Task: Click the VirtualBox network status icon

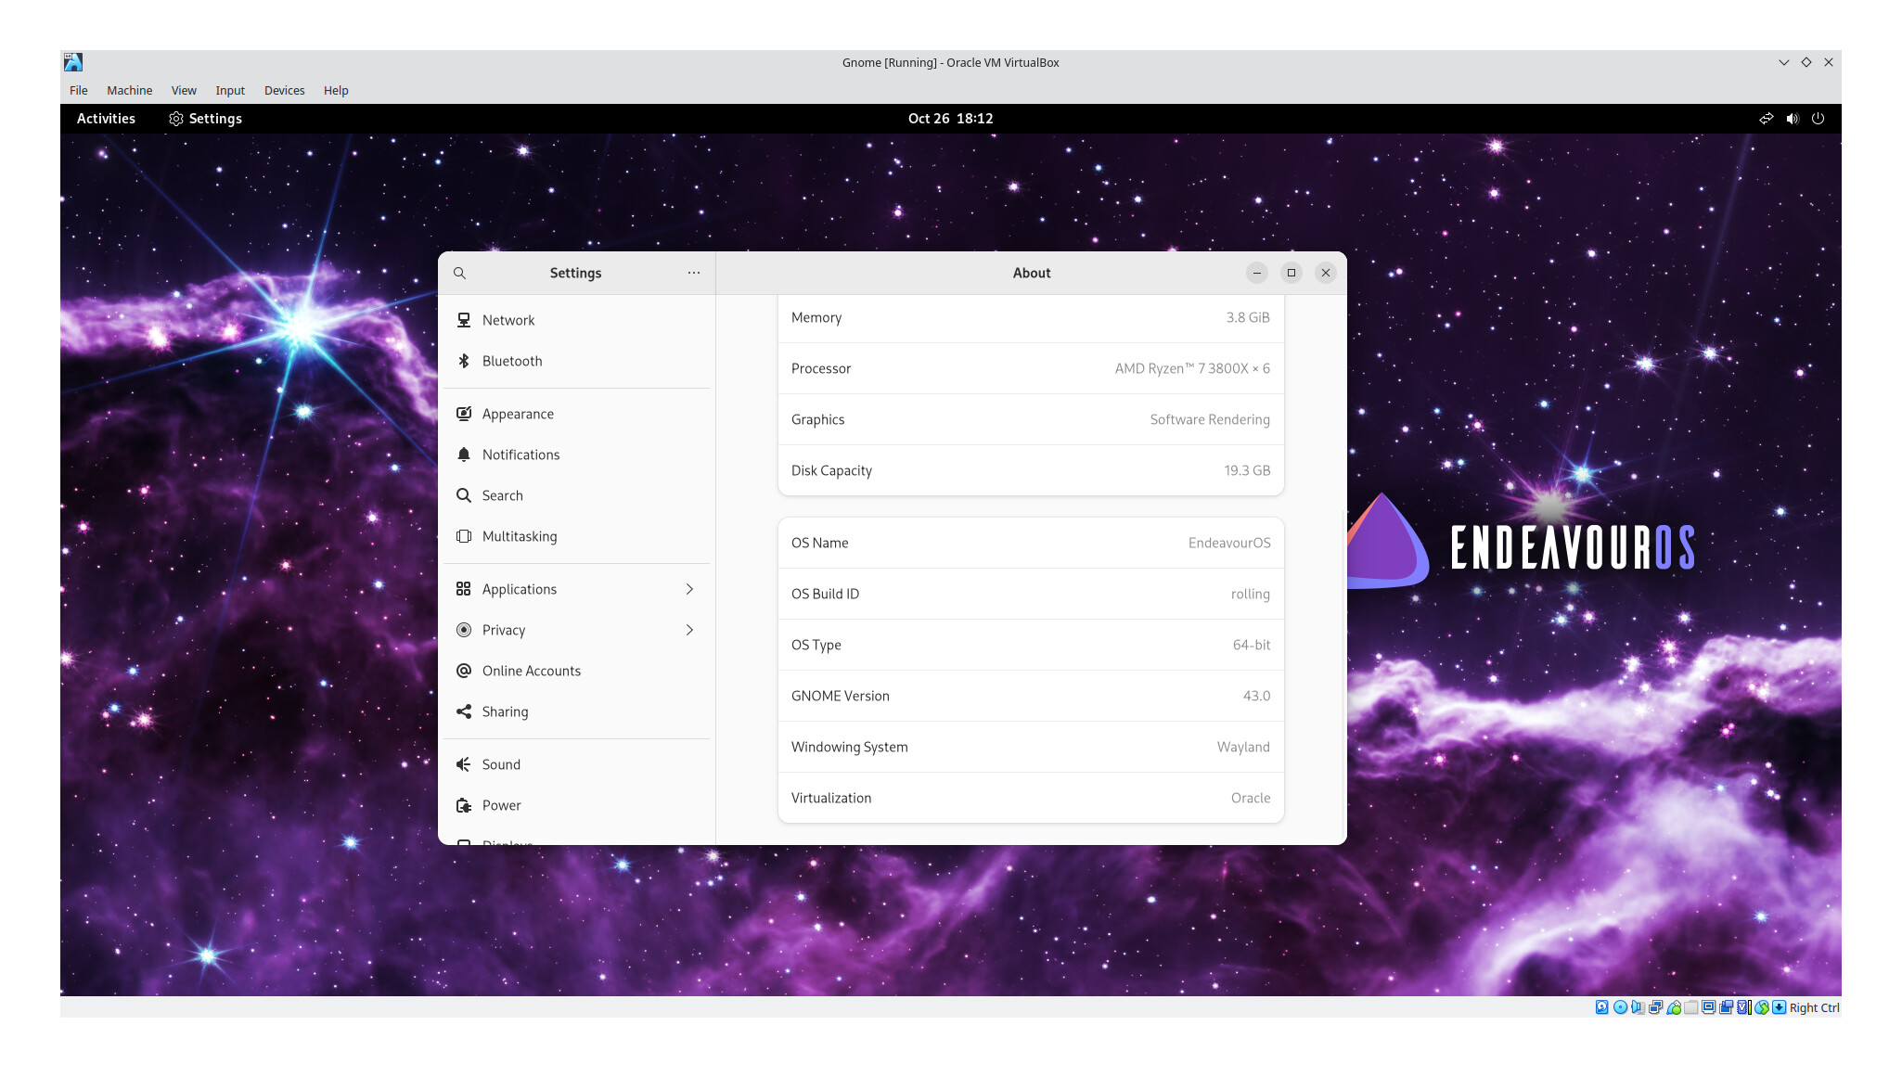Action: [1655, 1007]
